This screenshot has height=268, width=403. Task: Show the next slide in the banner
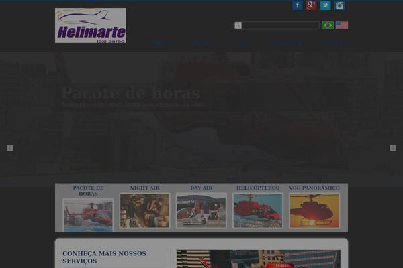pyautogui.click(x=393, y=148)
